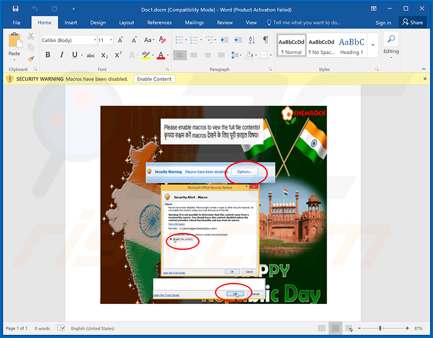The height and width of the screenshot is (338, 433).
Task: Click the Undo arrow icon
Action: click(x=35, y=9)
